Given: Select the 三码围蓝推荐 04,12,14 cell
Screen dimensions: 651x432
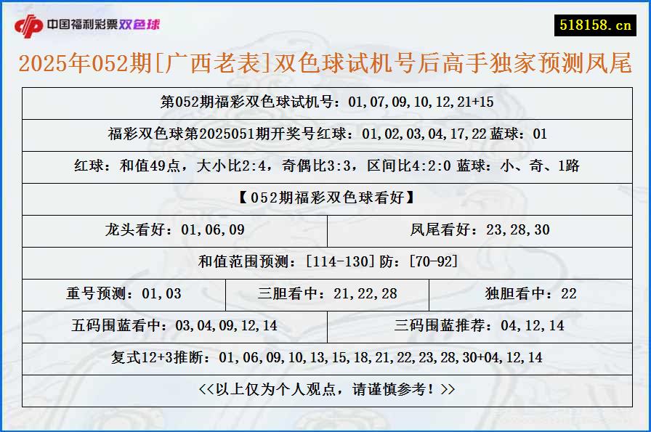Looking at the screenshot, I should (480, 326).
